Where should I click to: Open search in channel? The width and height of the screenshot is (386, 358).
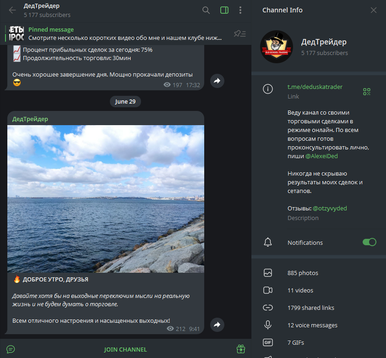206,10
